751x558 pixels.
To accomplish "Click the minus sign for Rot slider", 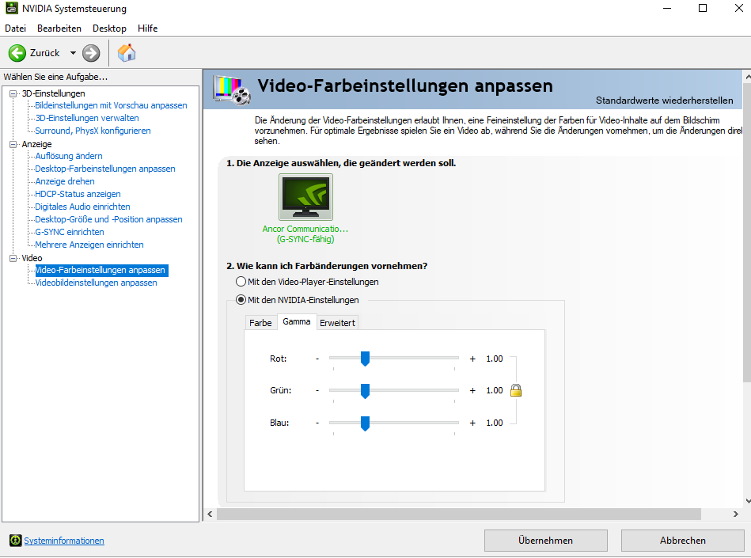I will tap(317, 359).
